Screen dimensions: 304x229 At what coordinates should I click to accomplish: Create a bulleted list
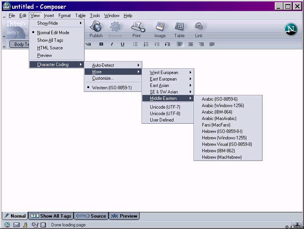pos(135,44)
